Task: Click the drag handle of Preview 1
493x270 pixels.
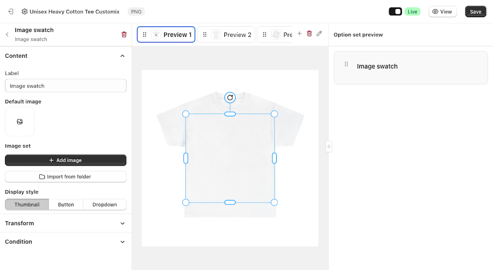Action: coord(144,34)
